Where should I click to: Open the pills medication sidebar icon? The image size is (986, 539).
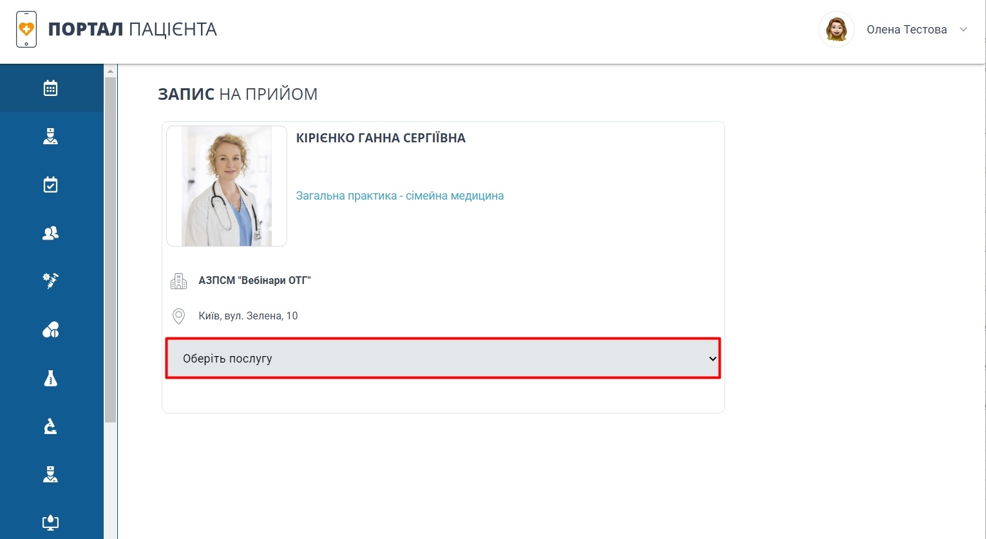[x=50, y=330]
